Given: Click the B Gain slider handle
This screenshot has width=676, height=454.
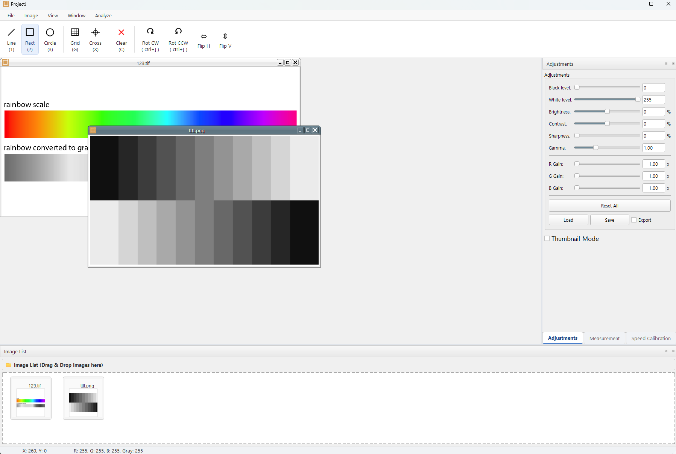Looking at the screenshot, I should click(577, 188).
